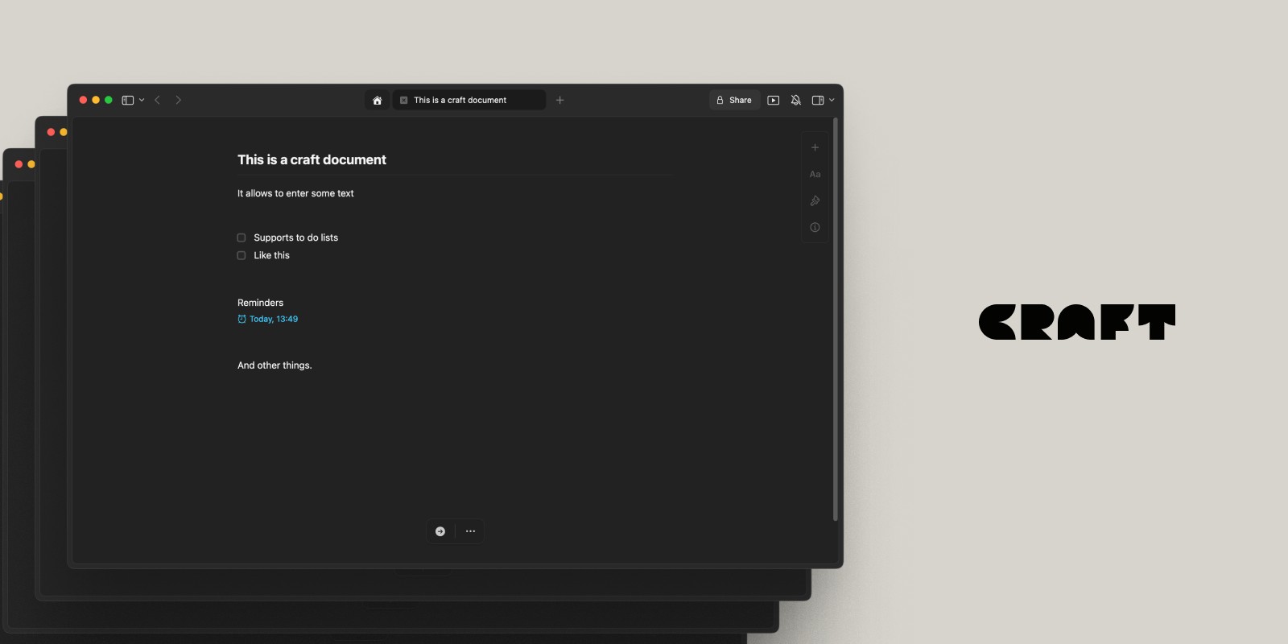Screen dimensions: 1288x644
Task: Click the 'And other things.' line
Action: tap(275, 365)
